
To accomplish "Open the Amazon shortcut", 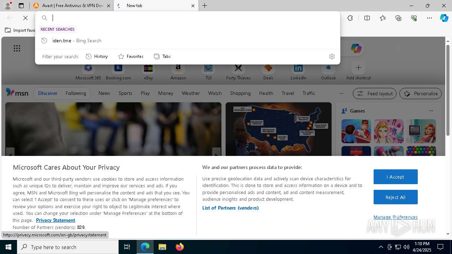I will pyautogui.click(x=178, y=72).
